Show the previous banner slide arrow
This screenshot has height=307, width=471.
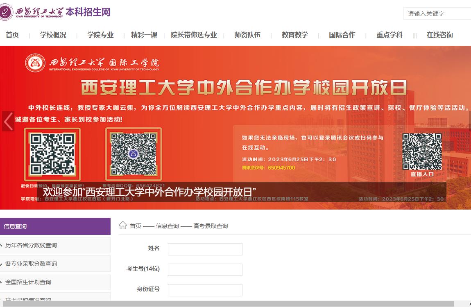[8, 121]
